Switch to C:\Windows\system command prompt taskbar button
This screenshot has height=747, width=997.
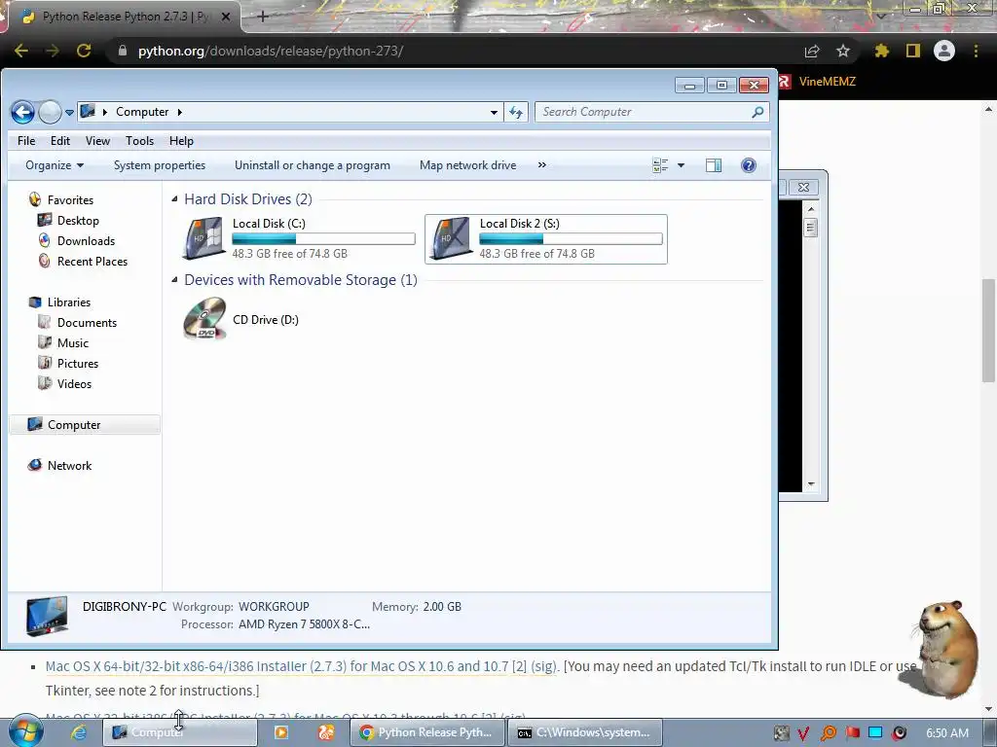point(585,732)
